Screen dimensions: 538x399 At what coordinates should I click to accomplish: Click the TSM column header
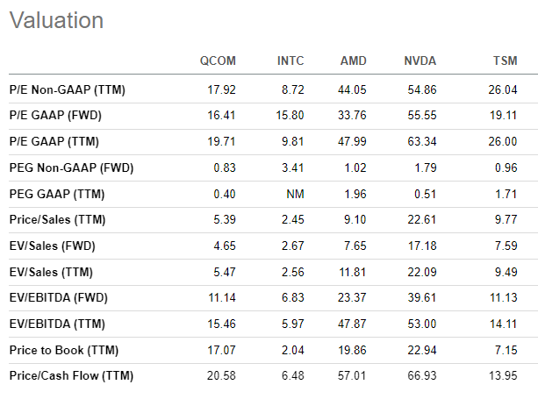click(505, 61)
